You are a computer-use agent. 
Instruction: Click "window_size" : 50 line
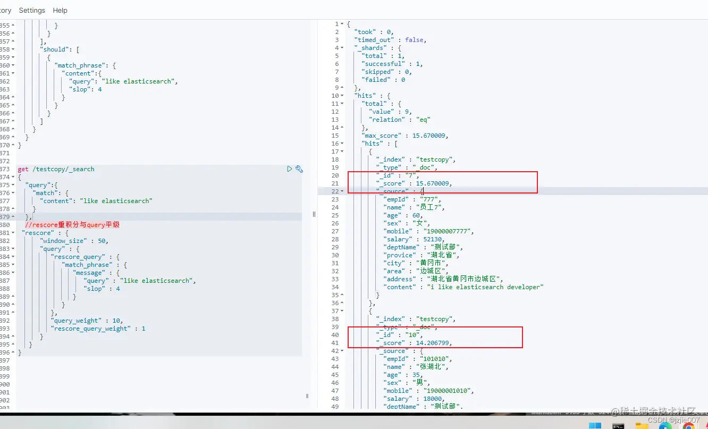pos(74,241)
